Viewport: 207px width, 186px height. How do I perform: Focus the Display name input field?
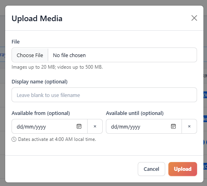104,95
